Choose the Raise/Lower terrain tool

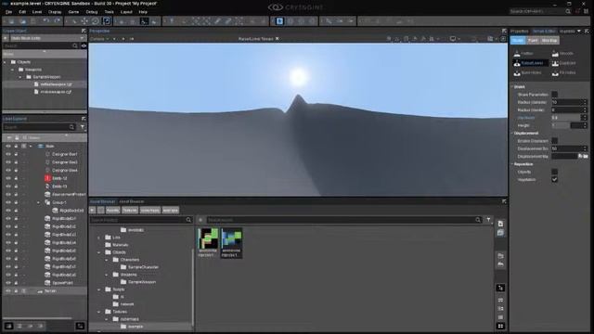530,63
